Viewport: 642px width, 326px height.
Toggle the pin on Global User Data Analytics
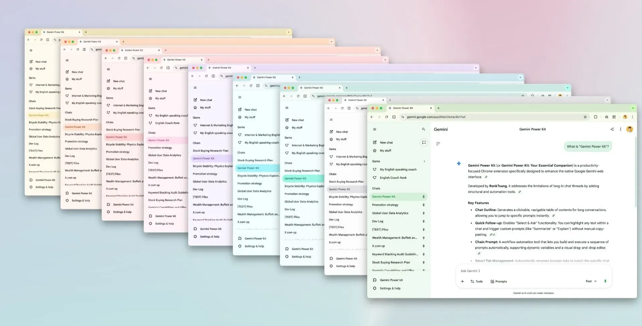pyautogui.click(x=424, y=213)
